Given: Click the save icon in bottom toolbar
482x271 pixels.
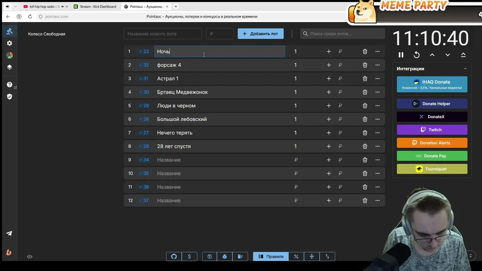Looking at the screenshot, I should pos(210,256).
